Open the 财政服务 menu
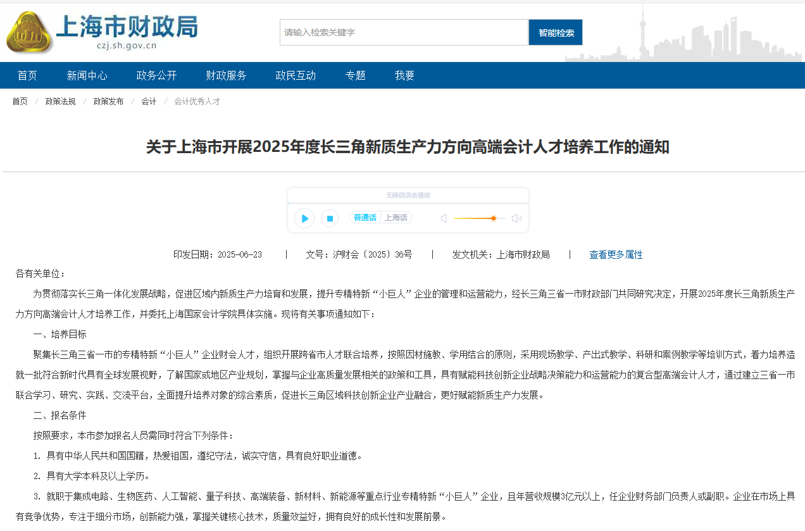The height and width of the screenshot is (531, 805). tap(227, 75)
